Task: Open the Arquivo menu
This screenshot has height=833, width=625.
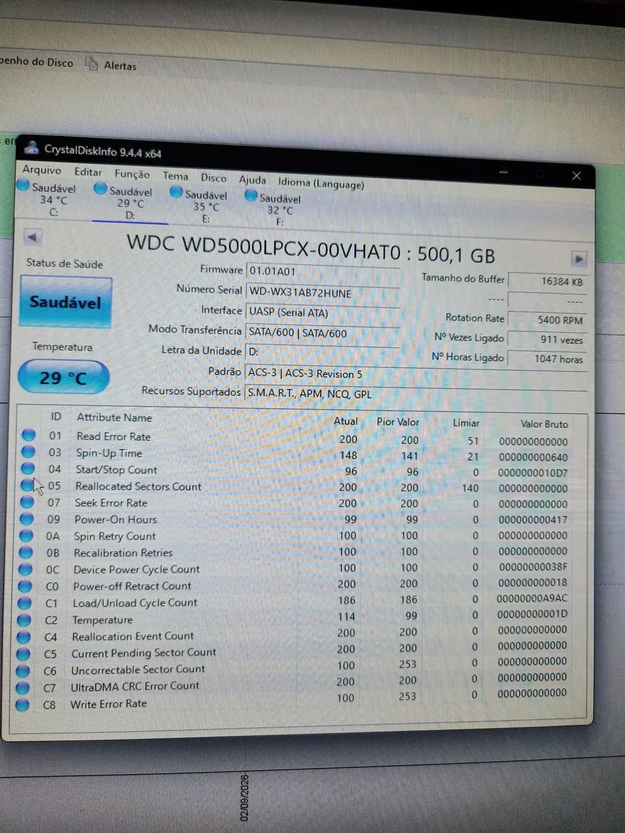Action: coord(42,170)
